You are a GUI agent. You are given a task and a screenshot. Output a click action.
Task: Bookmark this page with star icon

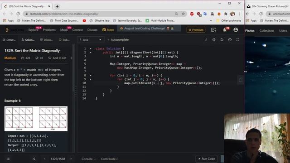tap(183, 14)
